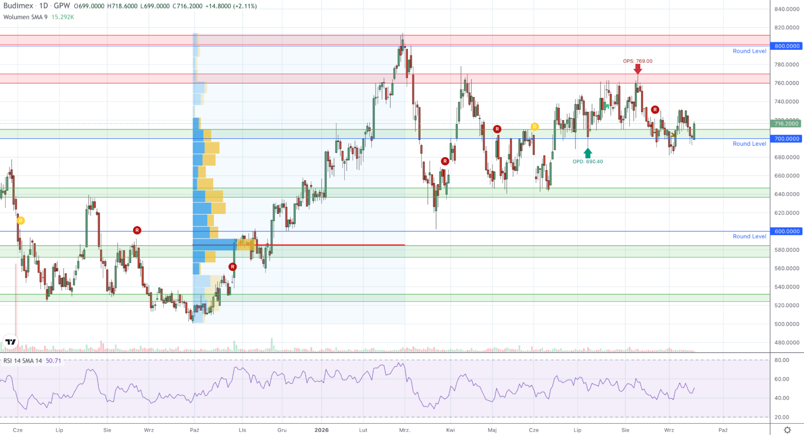Click the 2026 label on time axis

(x=322, y=430)
